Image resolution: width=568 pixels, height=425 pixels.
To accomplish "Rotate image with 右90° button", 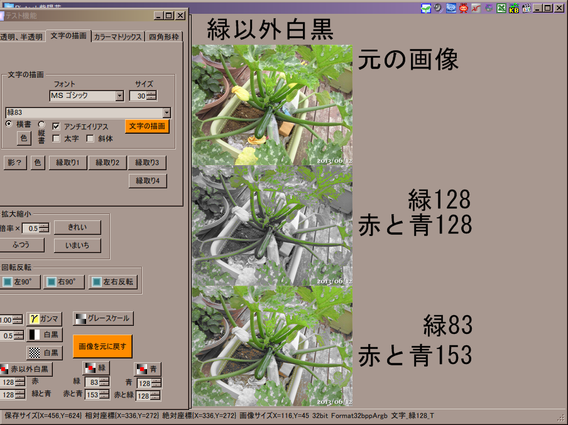I will click(x=63, y=282).
